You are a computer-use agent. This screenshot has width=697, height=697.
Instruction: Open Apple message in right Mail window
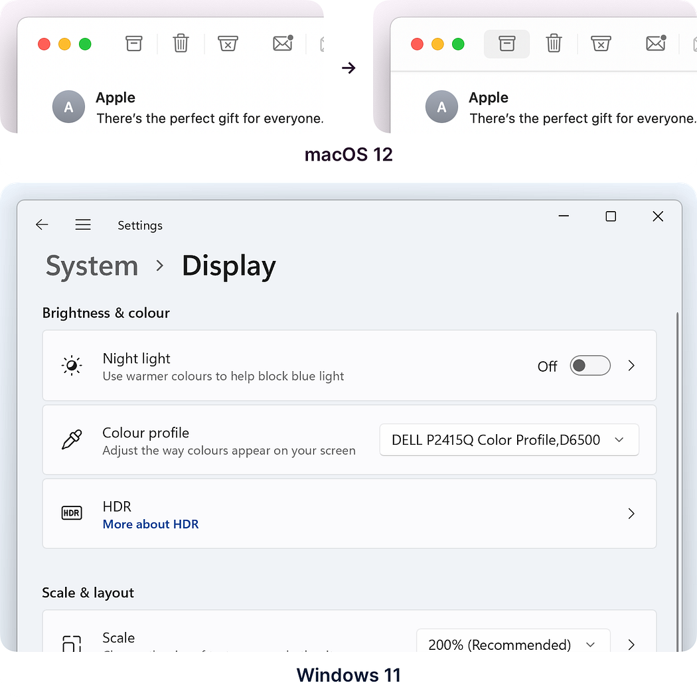click(x=560, y=108)
